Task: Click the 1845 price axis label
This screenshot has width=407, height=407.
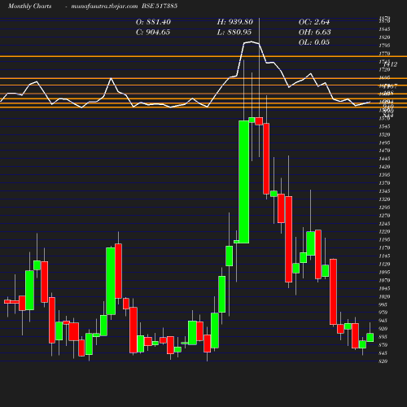Action: coord(384,29)
